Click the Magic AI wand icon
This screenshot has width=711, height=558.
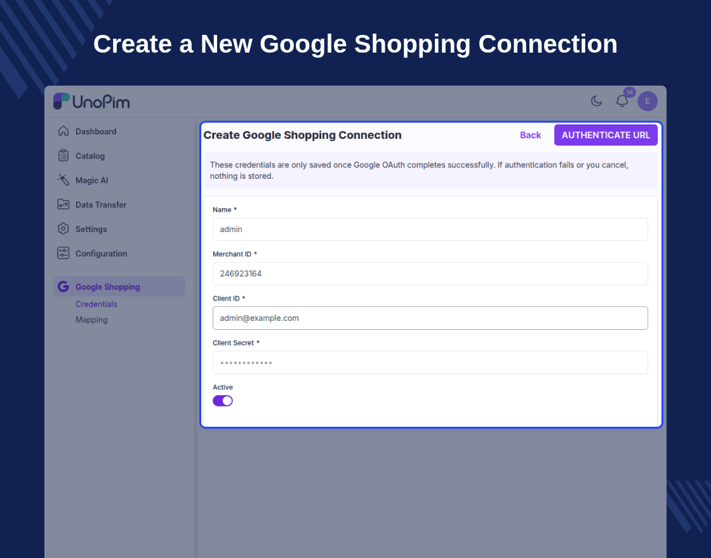(x=63, y=180)
